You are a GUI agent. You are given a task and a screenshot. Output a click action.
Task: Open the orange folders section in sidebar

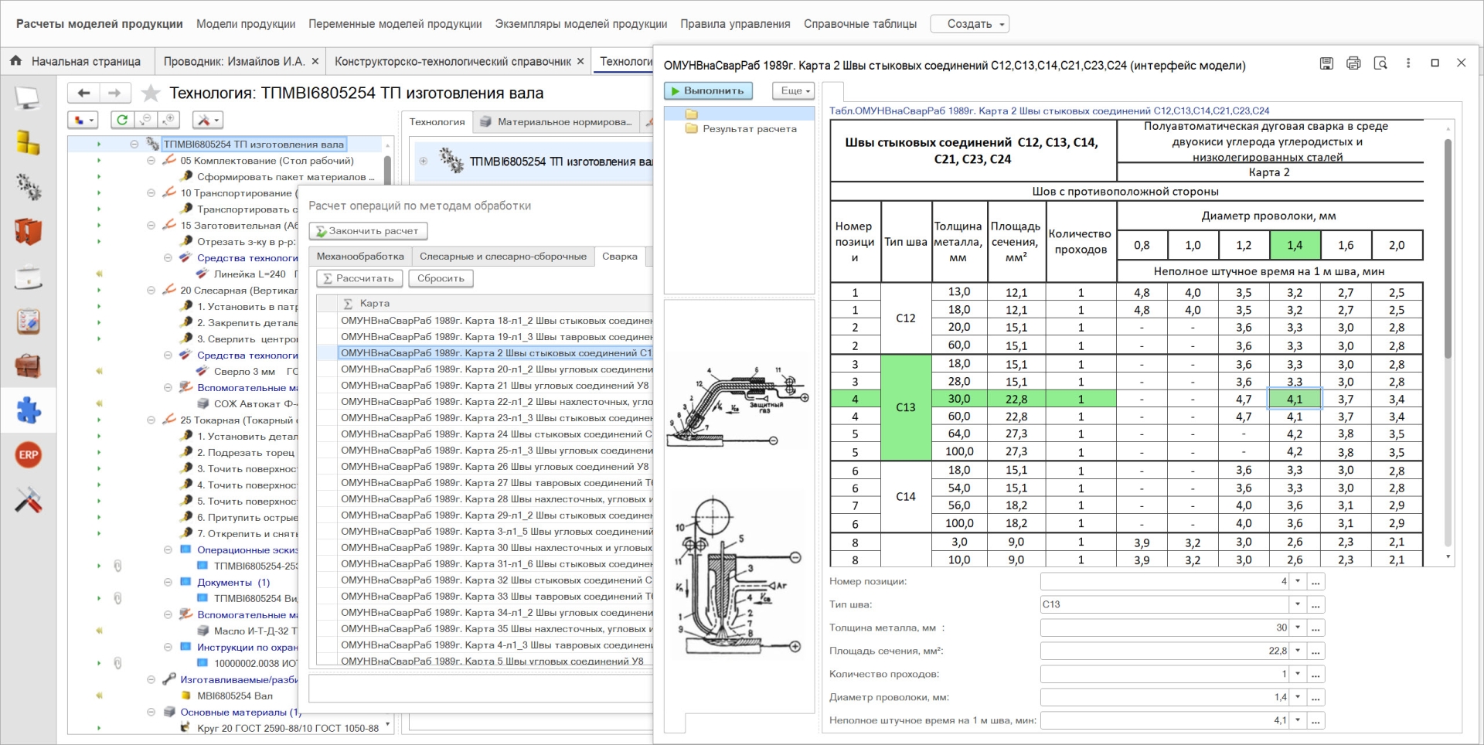(x=29, y=231)
